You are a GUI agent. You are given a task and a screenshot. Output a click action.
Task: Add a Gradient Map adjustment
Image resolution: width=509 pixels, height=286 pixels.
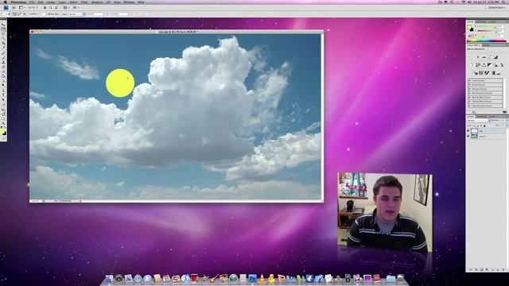pyautogui.click(x=493, y=72)
